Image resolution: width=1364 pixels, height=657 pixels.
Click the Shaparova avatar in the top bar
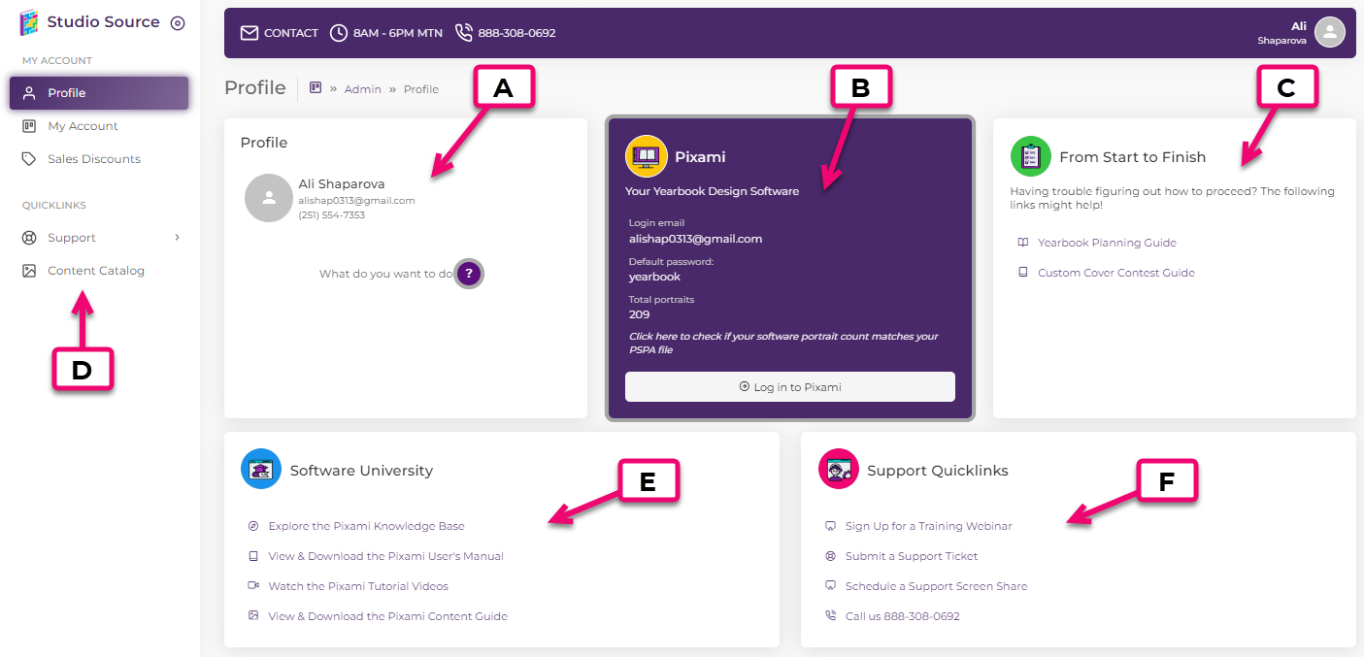(1329, 32)
